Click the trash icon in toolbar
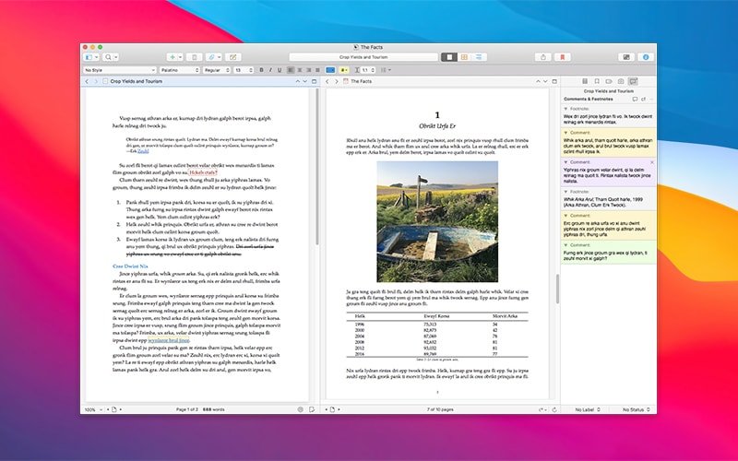 [195, 57]
